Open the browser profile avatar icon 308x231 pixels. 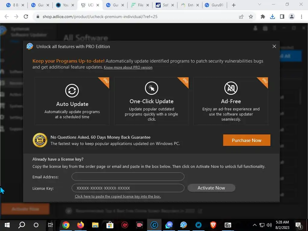coord(292,17)
